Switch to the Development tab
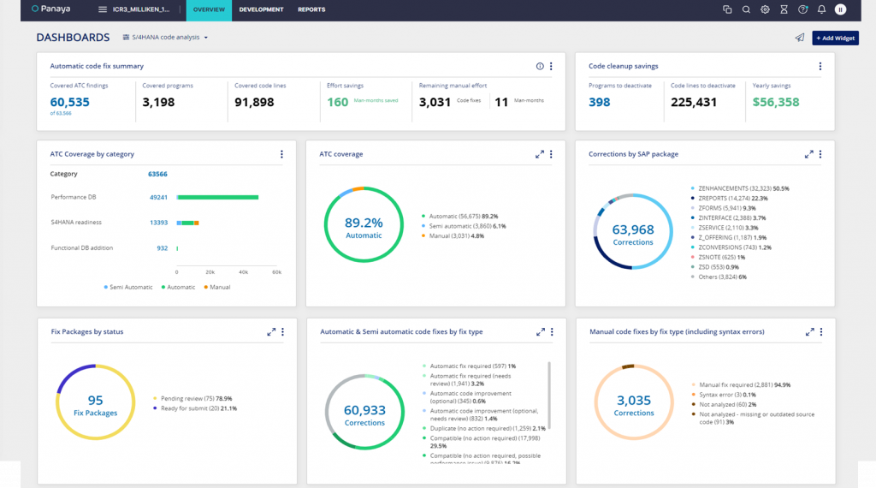This screenshot has height=488, width=876. tap(261, 9)
